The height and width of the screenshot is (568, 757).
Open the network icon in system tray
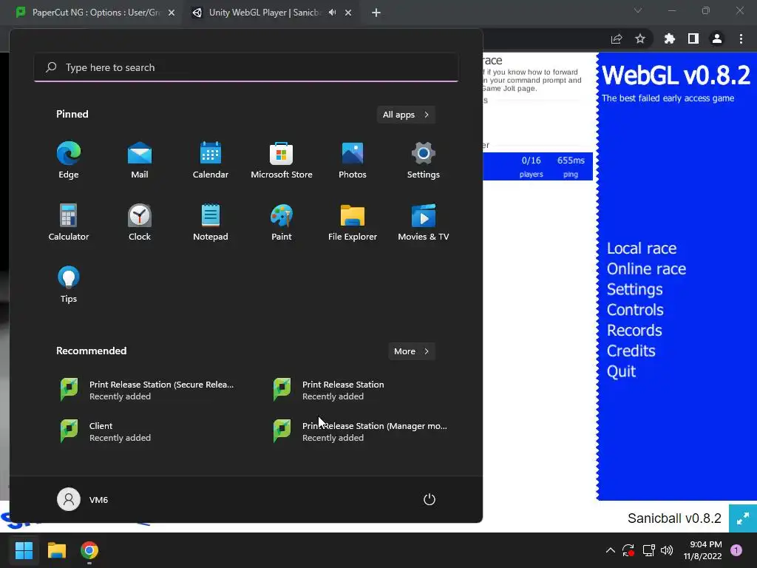648,550
